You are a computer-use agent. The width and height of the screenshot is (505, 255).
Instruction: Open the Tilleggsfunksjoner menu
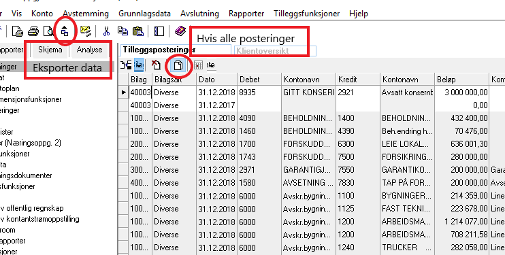[x=306, y=14]
